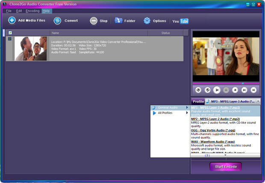Open the File menu
Viewport: 265px width, 183px height.
click(9, 11)
